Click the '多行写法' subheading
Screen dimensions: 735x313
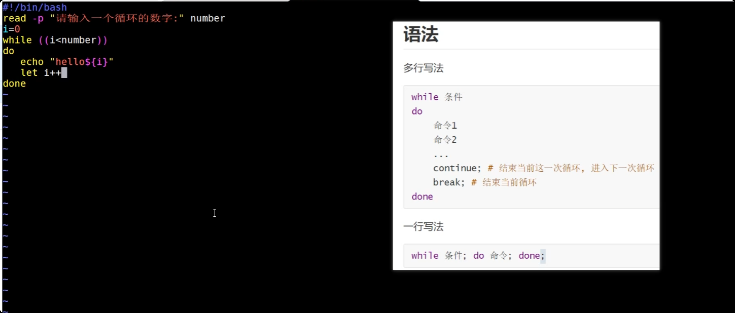click(x=424, y=68)
